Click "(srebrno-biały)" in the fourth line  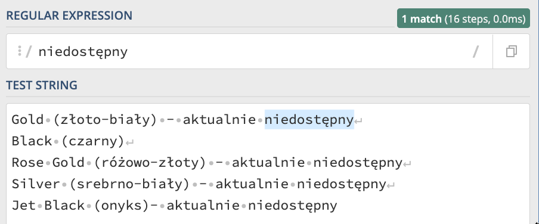click(130, 185)
